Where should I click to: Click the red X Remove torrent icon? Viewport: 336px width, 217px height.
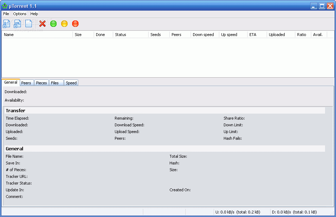point(42,24)
